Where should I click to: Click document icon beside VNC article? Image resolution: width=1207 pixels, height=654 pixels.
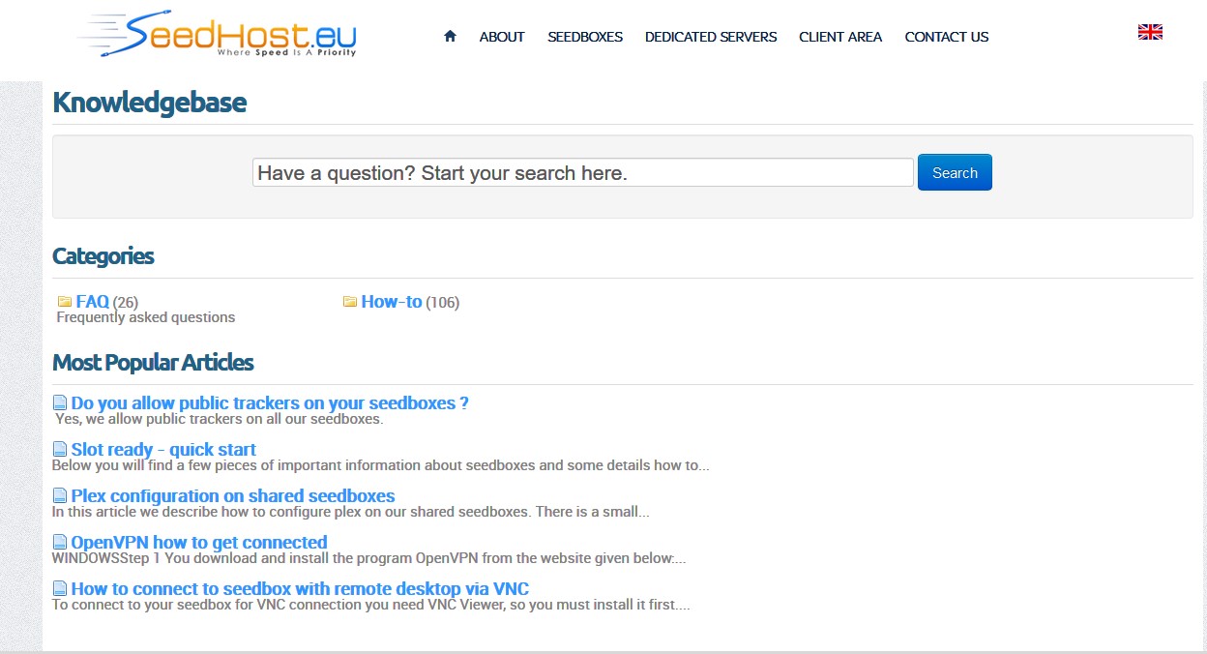60,588
